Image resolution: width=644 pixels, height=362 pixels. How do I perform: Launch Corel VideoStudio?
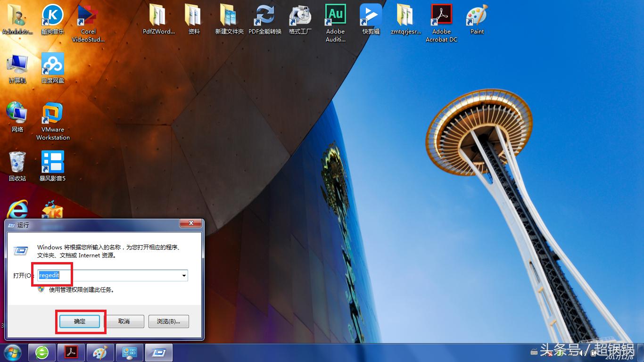coord(87,14)
